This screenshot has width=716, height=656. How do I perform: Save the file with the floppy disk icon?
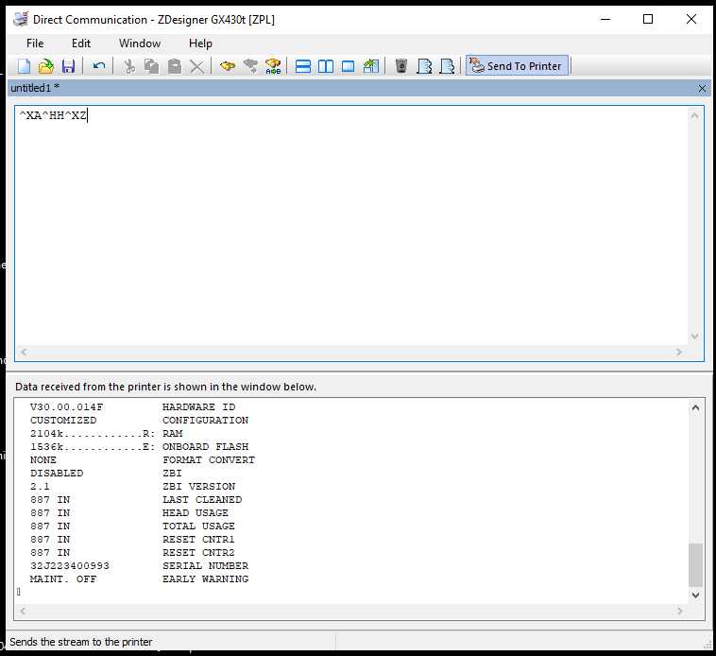click(x=68, y=66)
